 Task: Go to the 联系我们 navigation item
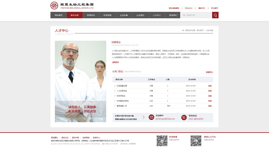pos(173,15)
